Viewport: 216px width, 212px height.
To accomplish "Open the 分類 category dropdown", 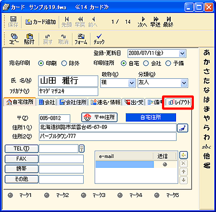I will (184, 83).
